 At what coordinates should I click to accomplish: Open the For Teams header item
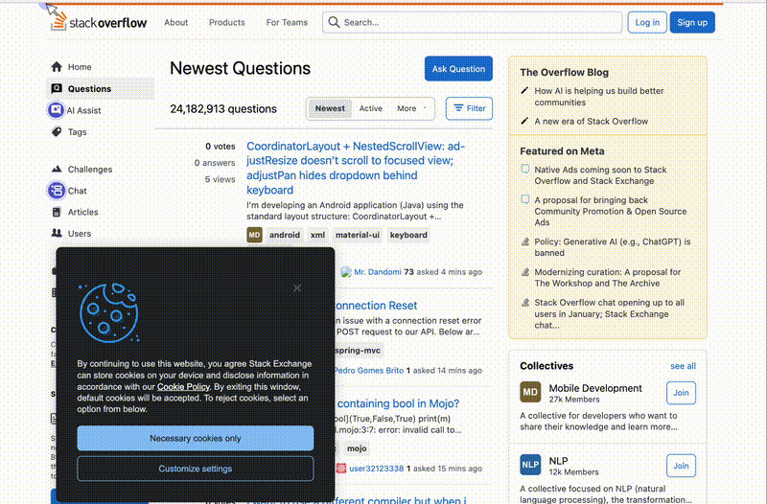tap(287, 22)
